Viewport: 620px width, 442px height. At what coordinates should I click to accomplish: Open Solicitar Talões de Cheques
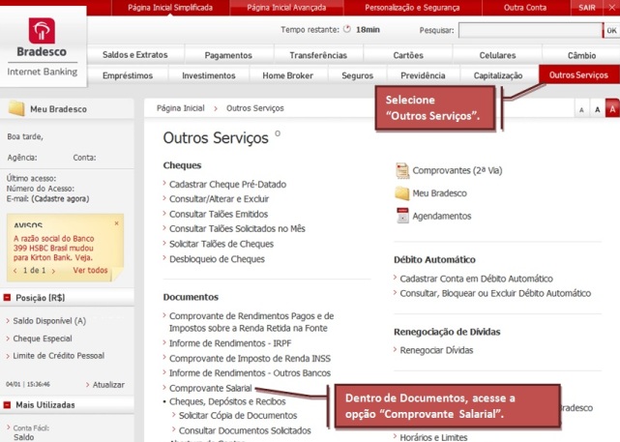pos(221,244)
